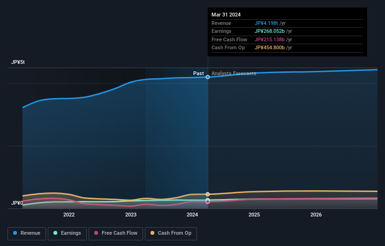Click the Earnings row label in tooltip

coord(221,31)
